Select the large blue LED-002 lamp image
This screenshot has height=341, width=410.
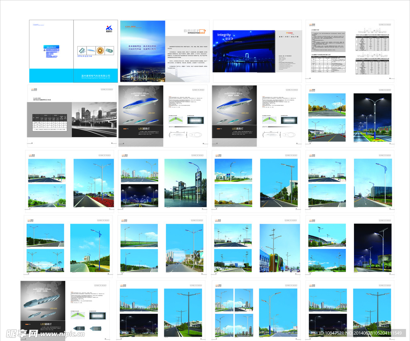(234, 103)
